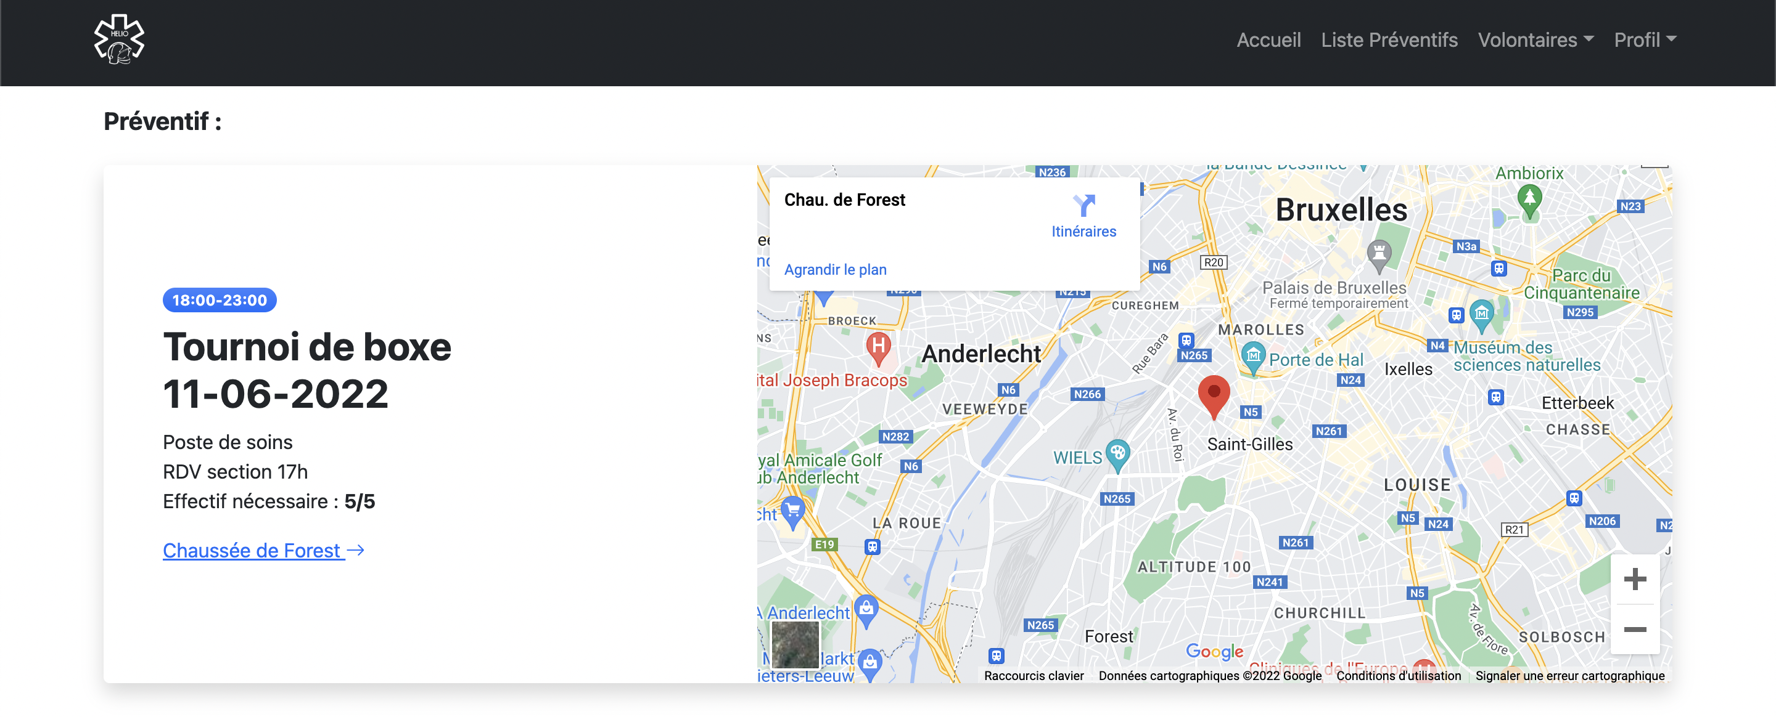Go to the Accueil page
The image size is (1776, 717).
(x=1268, y=40)
